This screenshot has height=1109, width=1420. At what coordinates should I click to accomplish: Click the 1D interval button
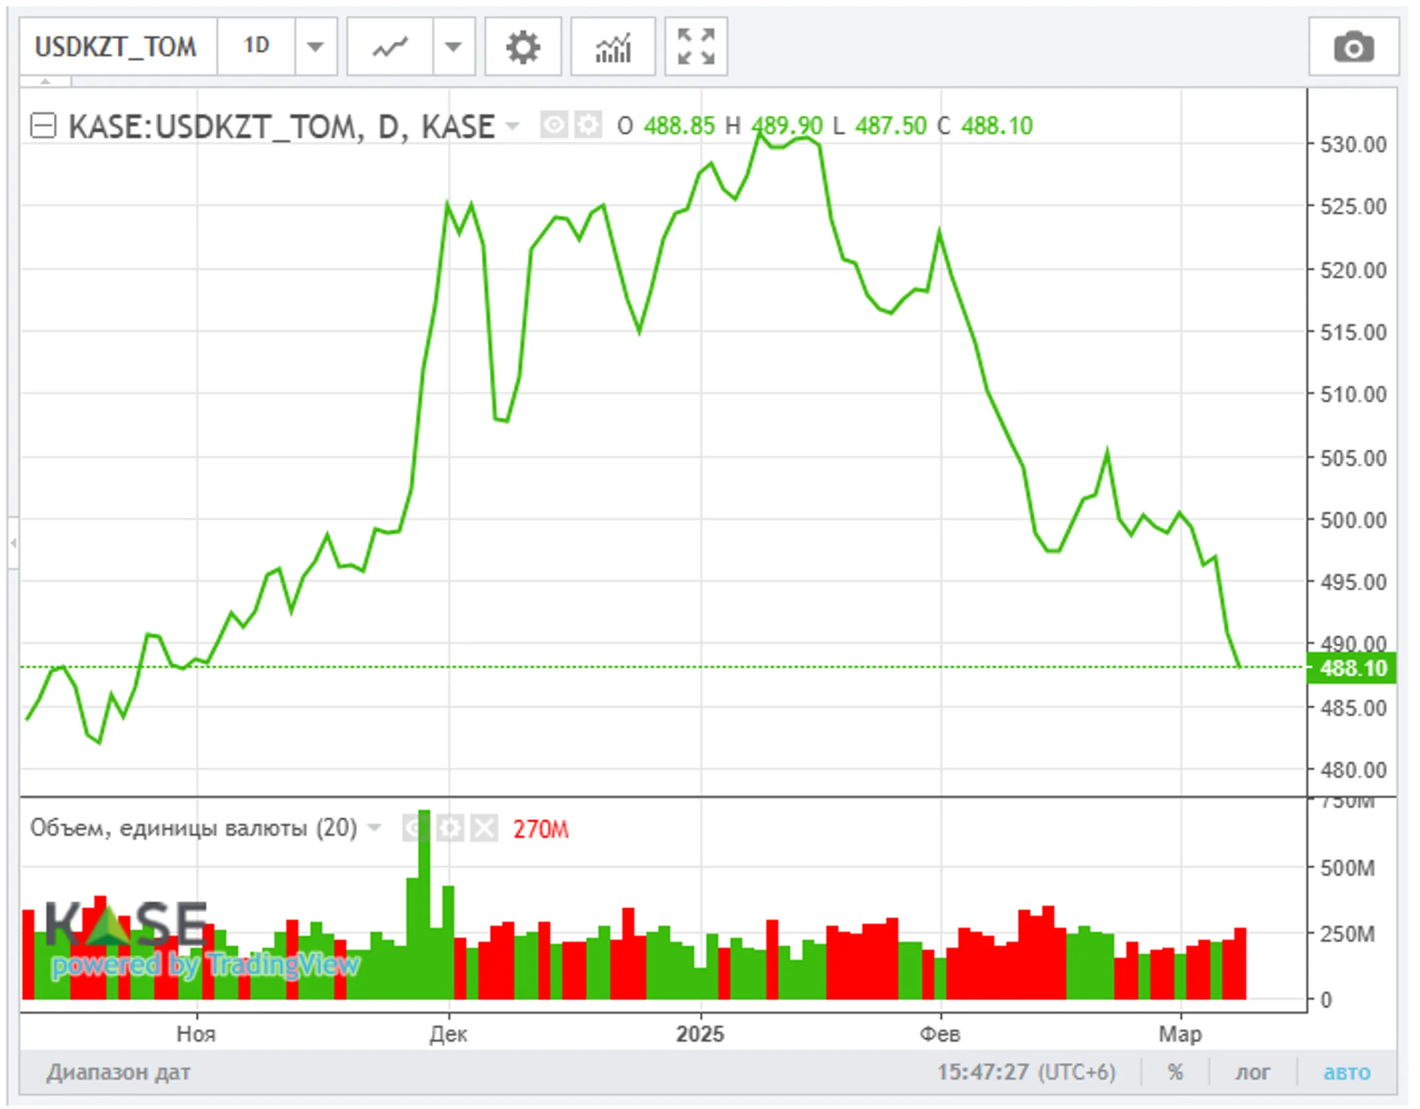[x=256, y=46]
